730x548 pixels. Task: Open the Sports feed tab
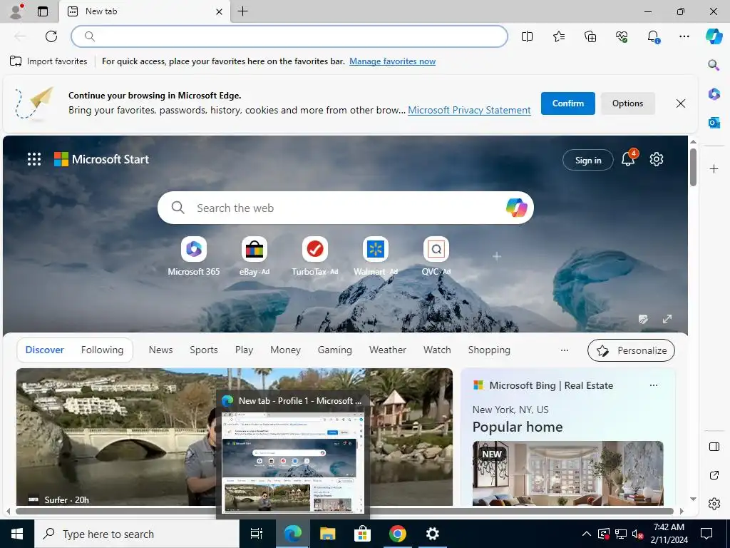[x=203, y=350]
